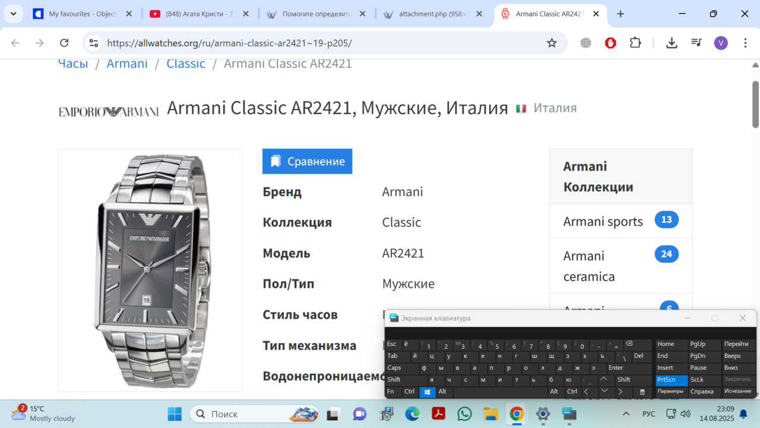Reload the page
This screenshot has width=760, height=428.
64,43
